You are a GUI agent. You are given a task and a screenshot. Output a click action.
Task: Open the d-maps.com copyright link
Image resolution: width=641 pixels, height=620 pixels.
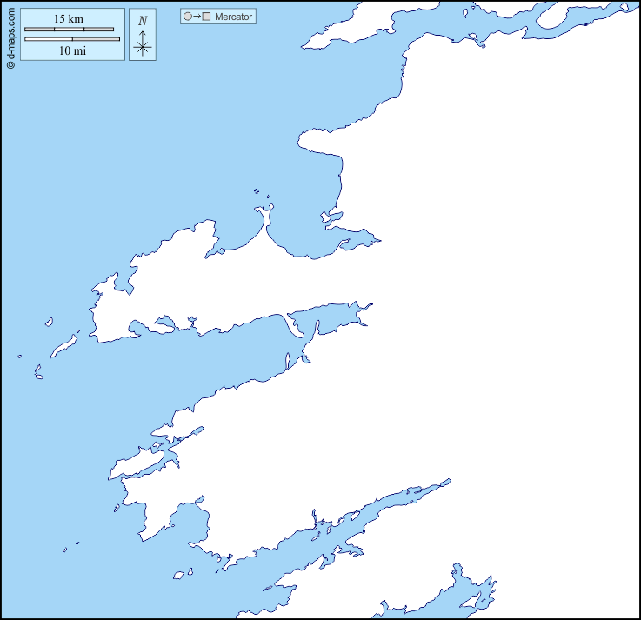[10, 35]
